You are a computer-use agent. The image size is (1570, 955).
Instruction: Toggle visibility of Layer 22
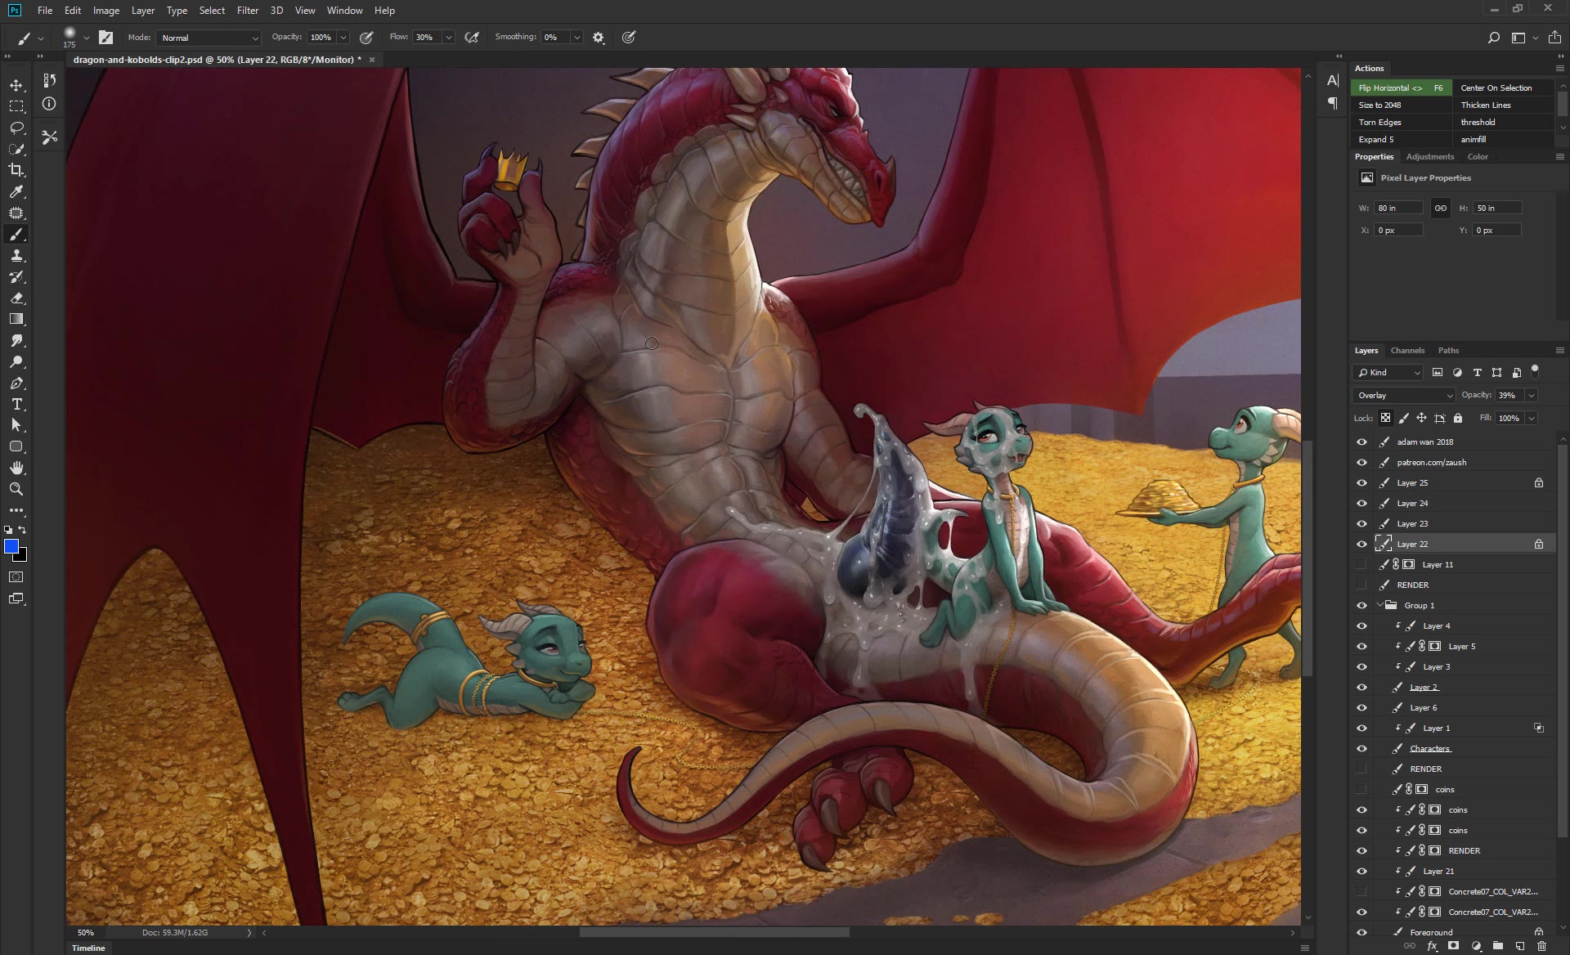(x=1361, y=544)
